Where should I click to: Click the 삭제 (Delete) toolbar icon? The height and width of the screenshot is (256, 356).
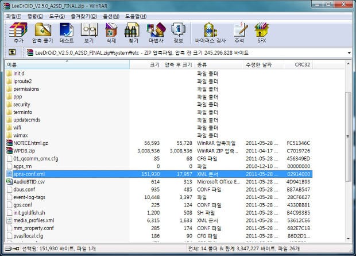point(111,33)
